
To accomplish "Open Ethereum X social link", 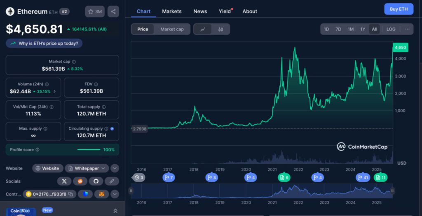I will point(64,182).
